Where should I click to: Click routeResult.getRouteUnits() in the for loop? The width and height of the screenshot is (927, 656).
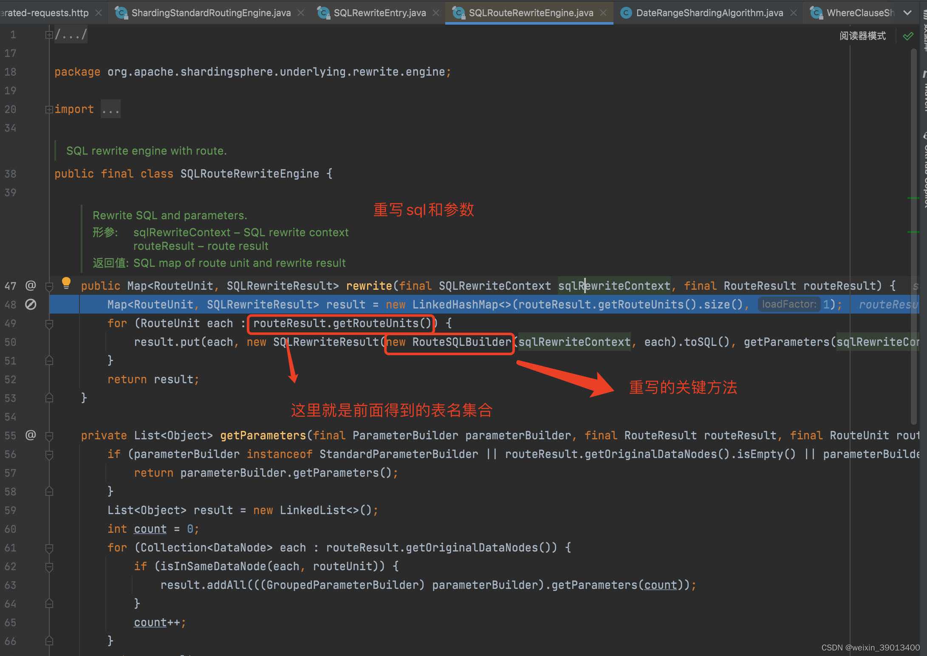(342, 323)
